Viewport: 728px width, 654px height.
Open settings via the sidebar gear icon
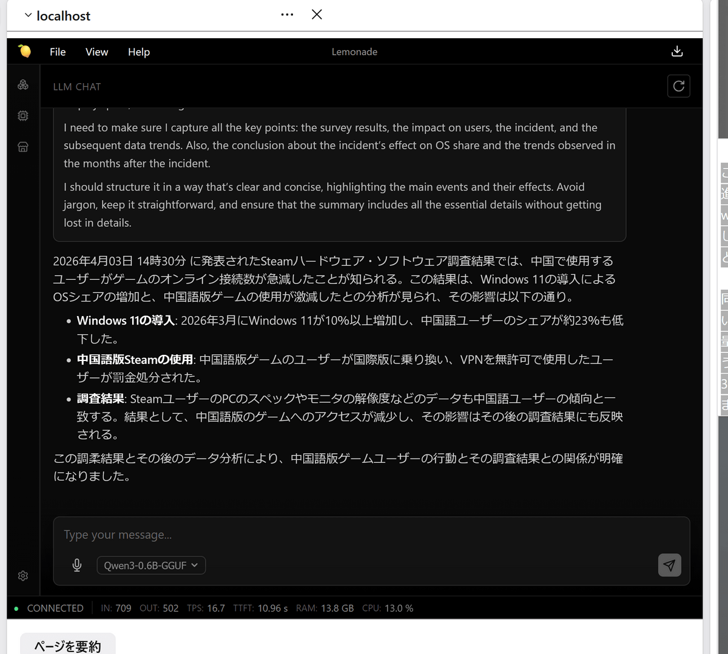23,576
